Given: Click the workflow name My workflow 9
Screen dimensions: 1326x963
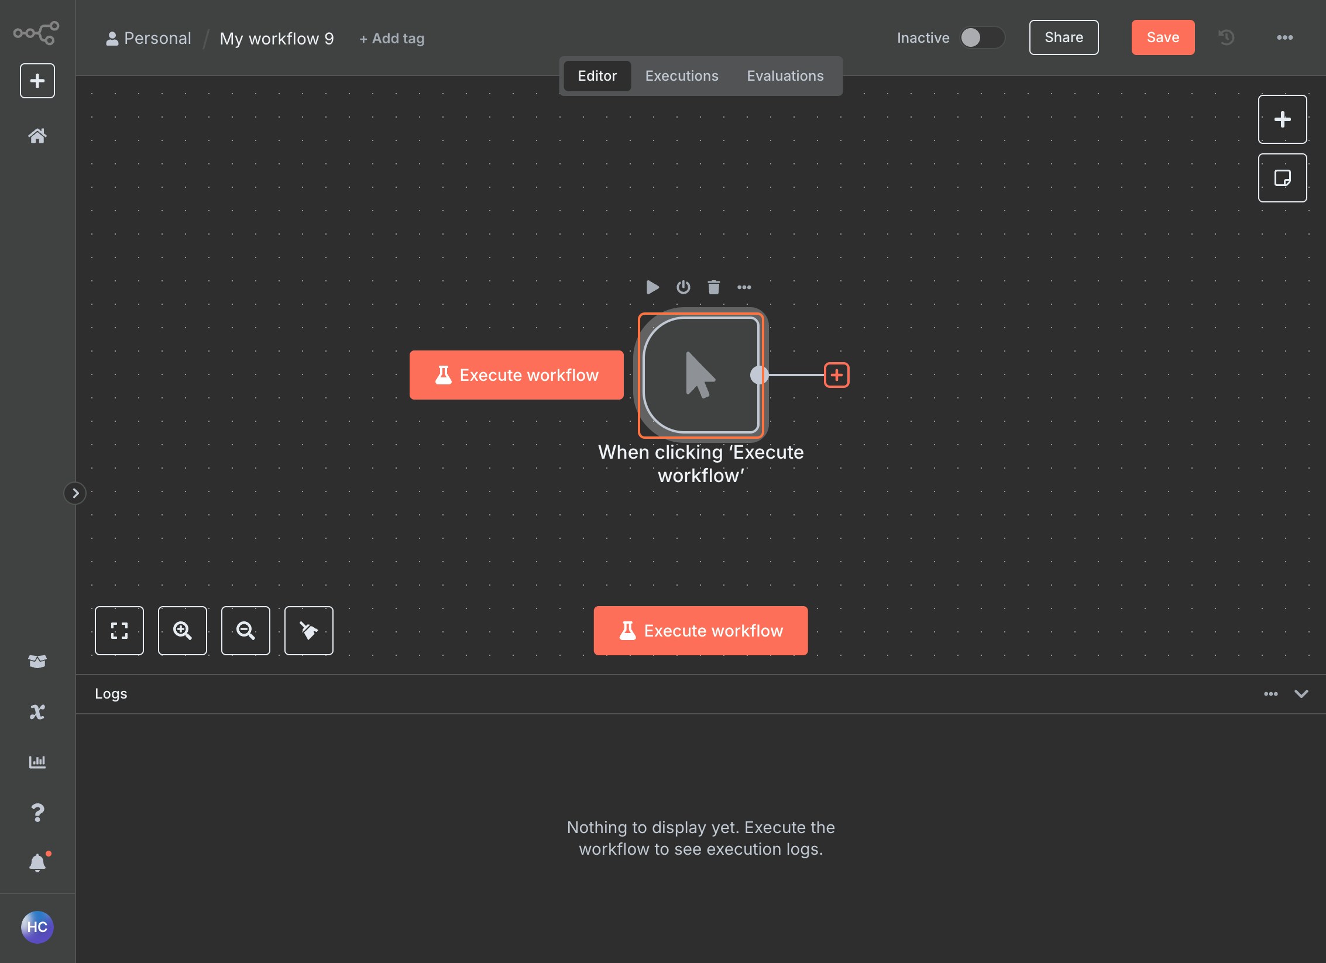Looking at the screenshot, I should [276, 39].
